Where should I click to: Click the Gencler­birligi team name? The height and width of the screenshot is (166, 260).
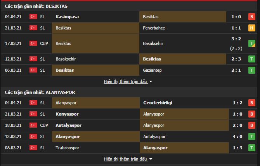pos(158,103)
